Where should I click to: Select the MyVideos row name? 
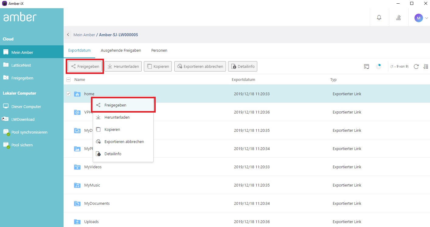click(x=93, y=167)
